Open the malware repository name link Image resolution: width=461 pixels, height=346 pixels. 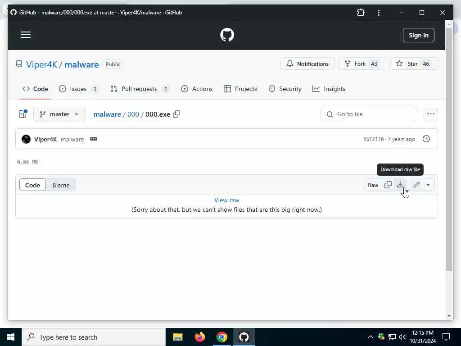point(81,64)
